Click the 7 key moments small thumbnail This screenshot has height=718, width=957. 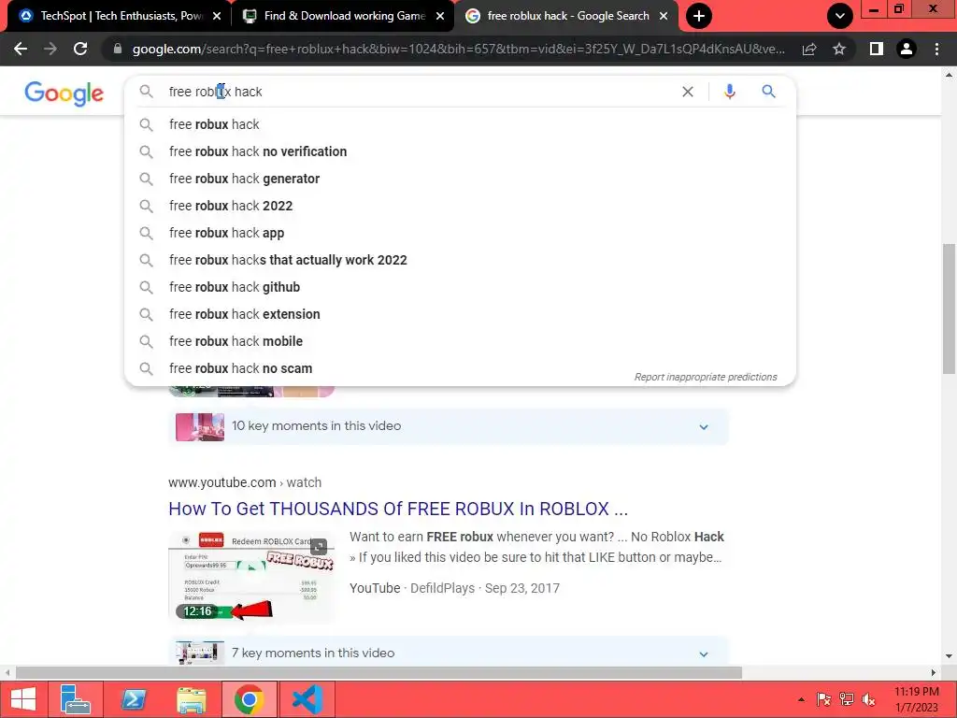point(200,653)
